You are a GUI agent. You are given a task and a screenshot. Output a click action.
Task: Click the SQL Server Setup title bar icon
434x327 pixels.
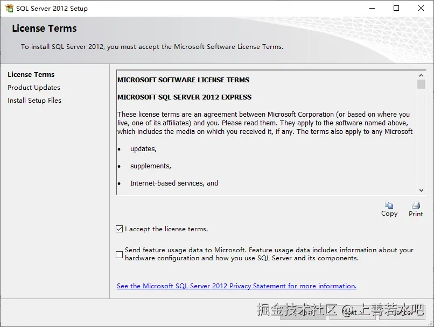pos(9,8)
